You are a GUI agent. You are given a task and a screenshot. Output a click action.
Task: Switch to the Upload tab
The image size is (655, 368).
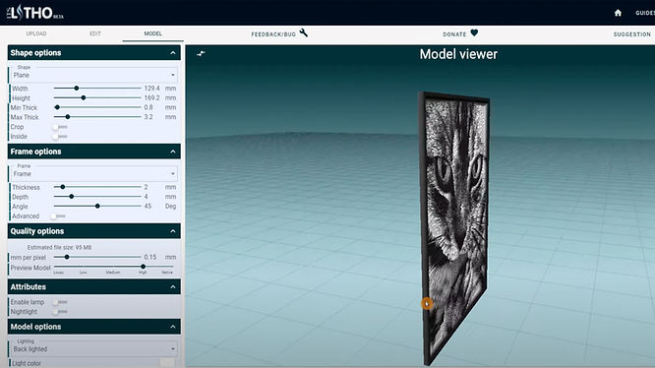click(x=36, y=33)
